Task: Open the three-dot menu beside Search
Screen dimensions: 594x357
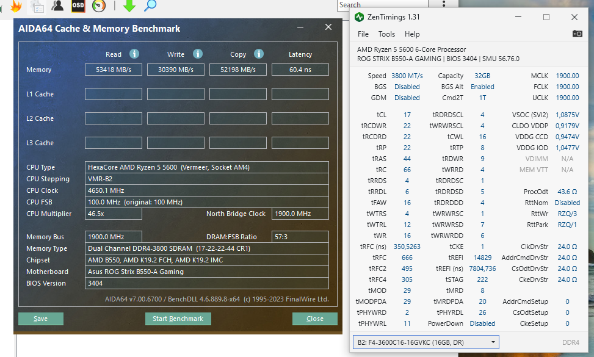Action: point(444,4)
